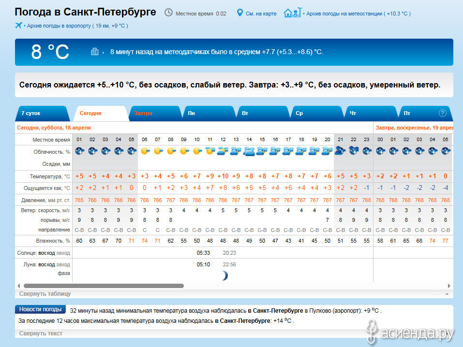Select the Завтра tab

tap(143, 113)
